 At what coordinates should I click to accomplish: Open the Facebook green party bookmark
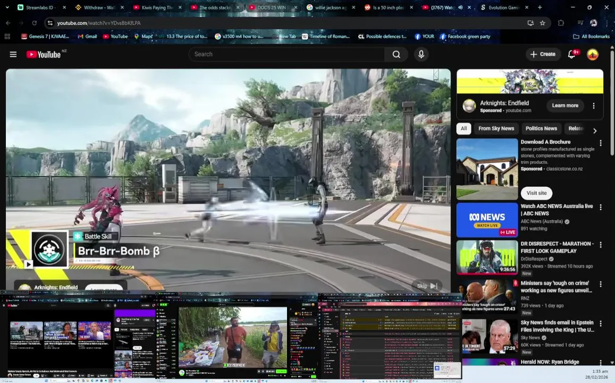[x=465, y=37]
